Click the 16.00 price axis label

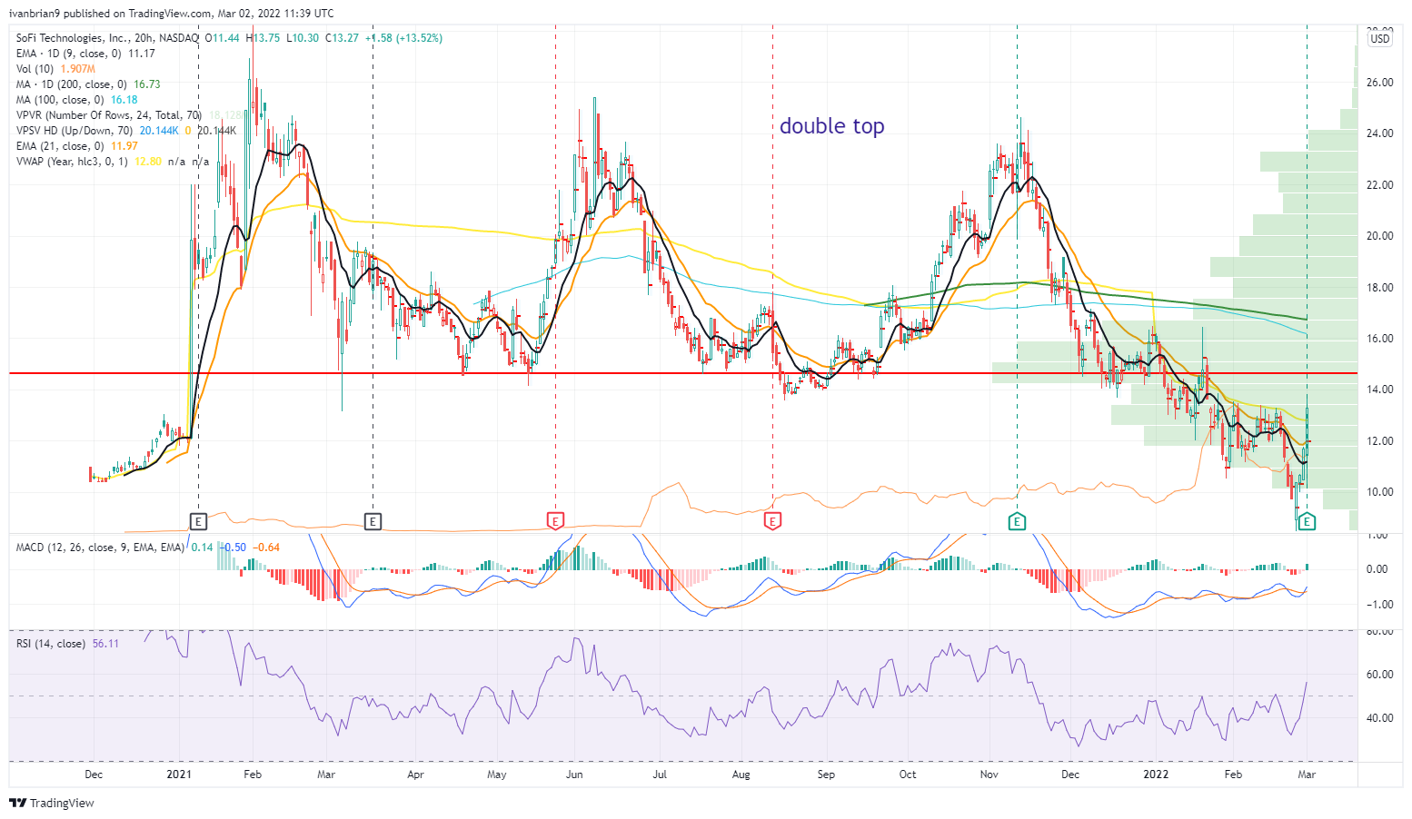pyautogui.click(x=1380, y=339)
